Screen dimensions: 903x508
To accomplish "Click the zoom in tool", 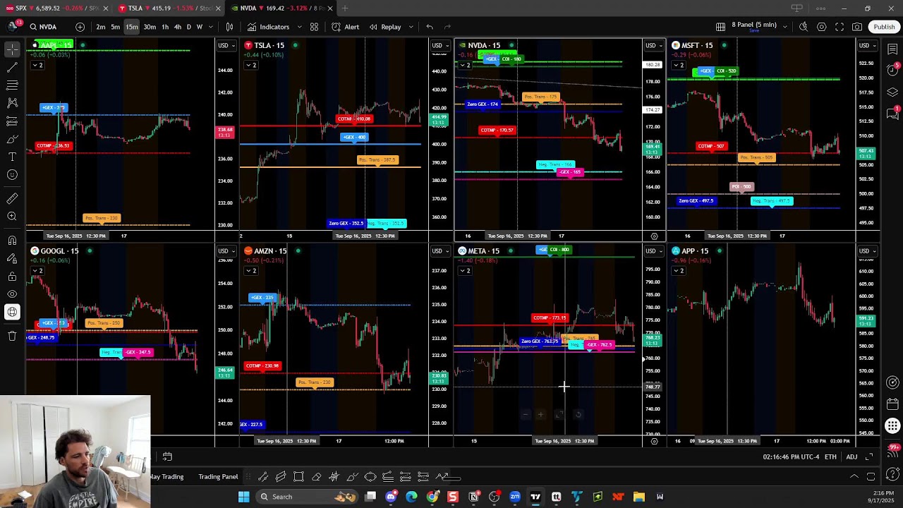I will 12,217.
